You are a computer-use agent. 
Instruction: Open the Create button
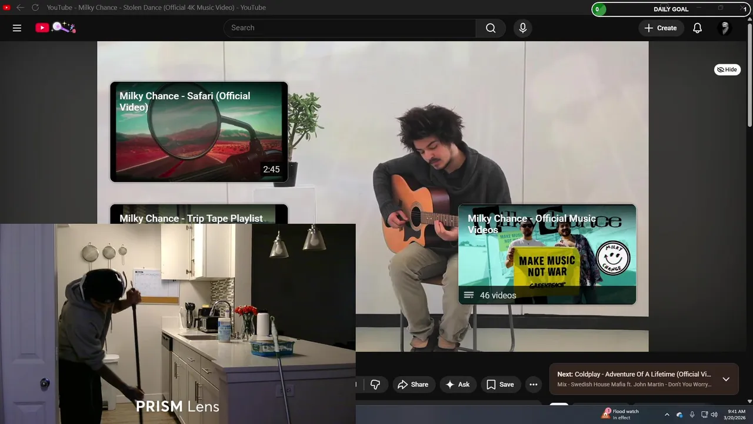(661, 28)
